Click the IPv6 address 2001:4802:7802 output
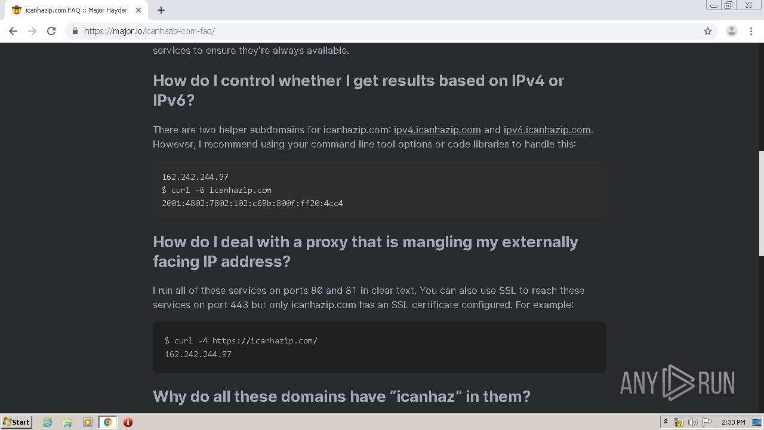 (x=252, y=203)
